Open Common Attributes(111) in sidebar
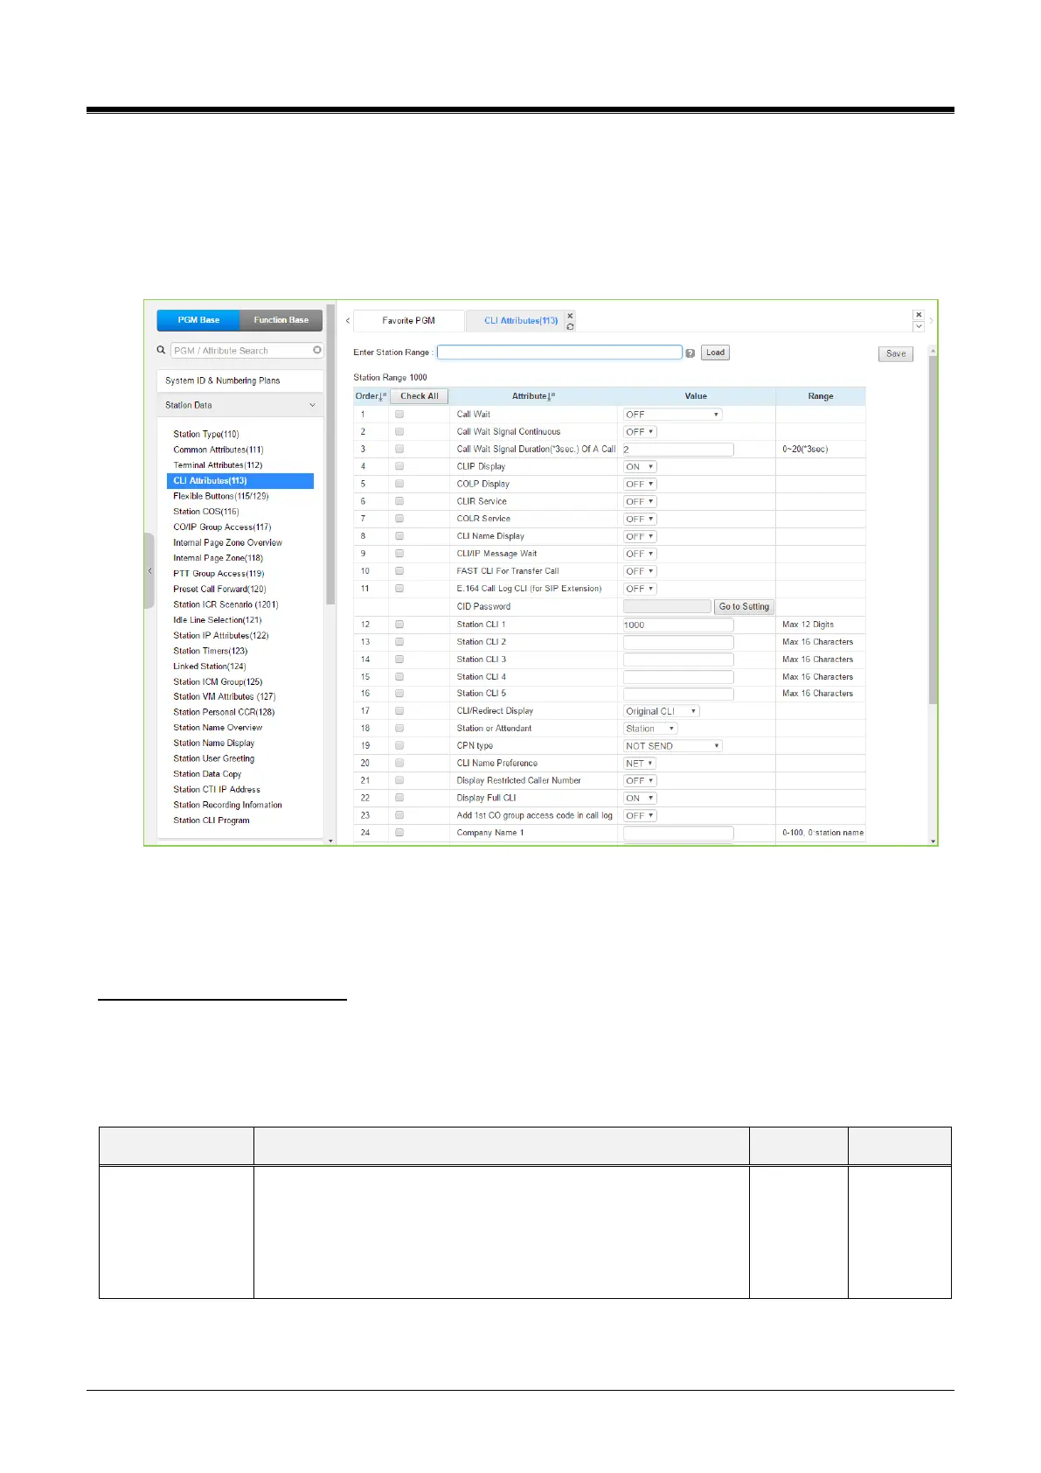Image resolution: width=1041 pixels, height=1473 pixels. 219,450
